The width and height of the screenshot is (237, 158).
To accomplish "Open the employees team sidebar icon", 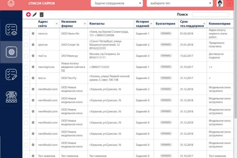I will 11,97.
